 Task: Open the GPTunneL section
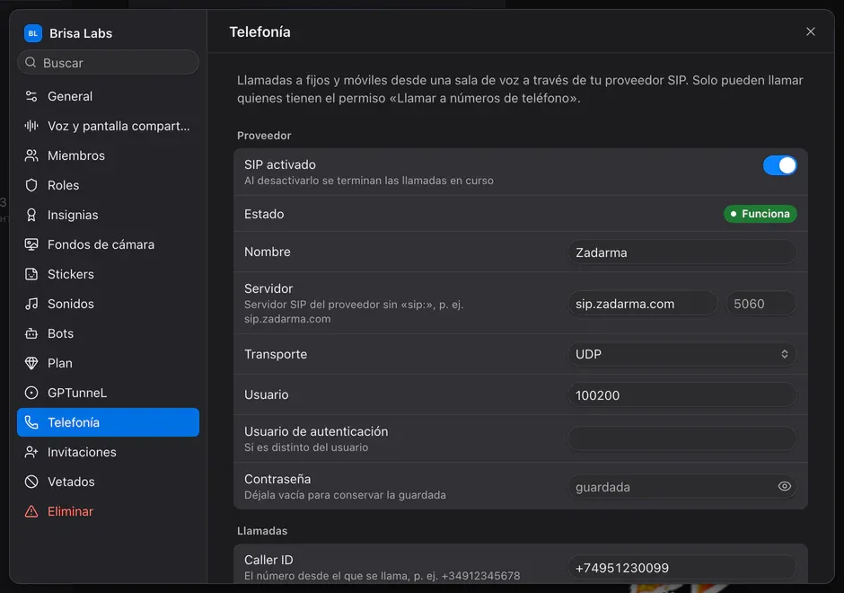(x=108, y=393)
